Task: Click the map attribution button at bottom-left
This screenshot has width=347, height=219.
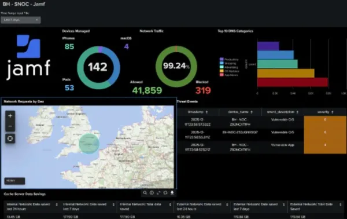Action: coord(14,181)
